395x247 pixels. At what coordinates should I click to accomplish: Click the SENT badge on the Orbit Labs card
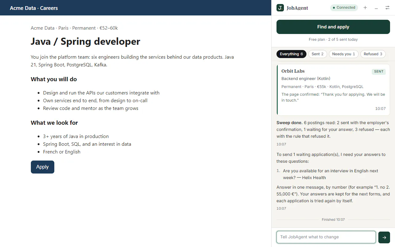click(x=379, y=72)
